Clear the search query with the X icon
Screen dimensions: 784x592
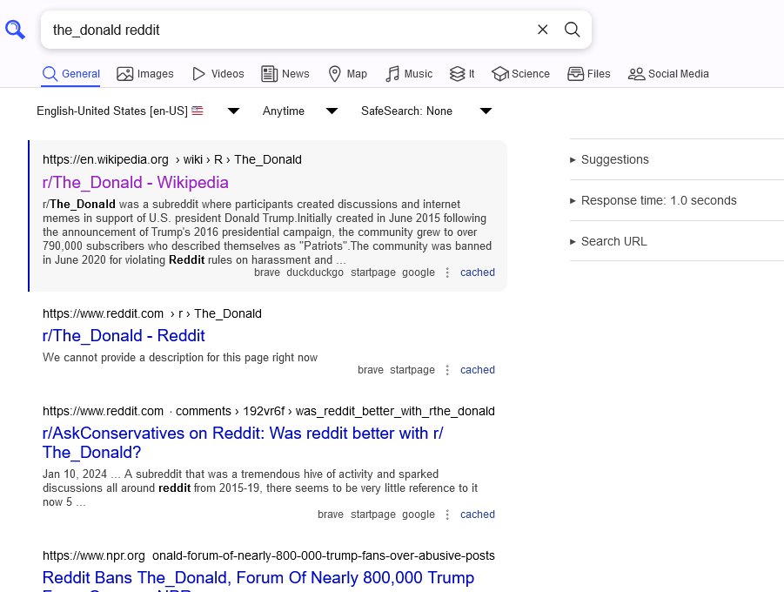point(542,30)
